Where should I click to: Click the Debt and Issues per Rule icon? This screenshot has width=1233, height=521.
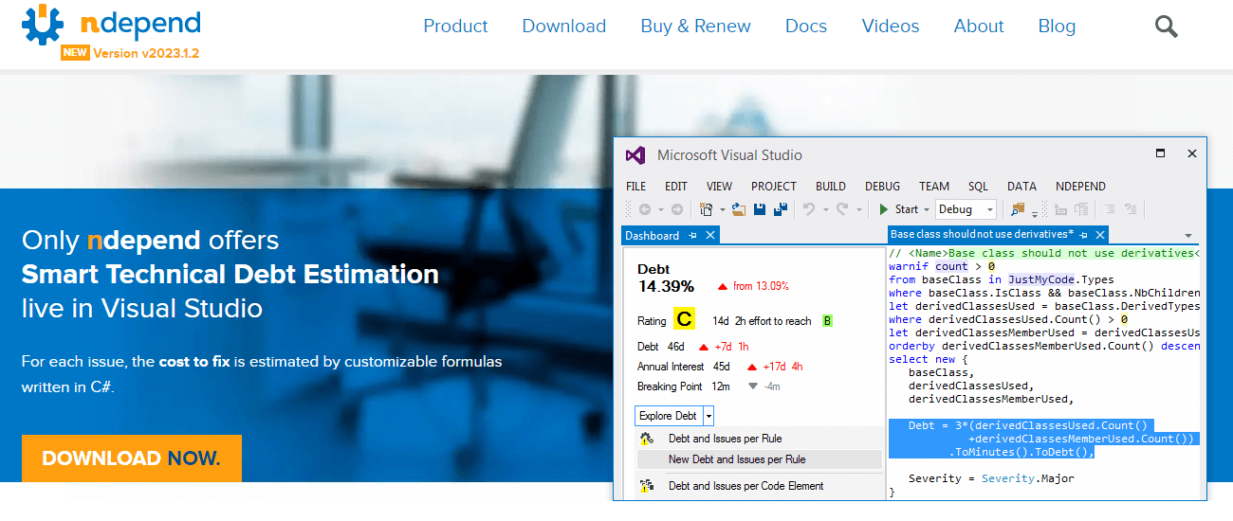pyautogui.click(x=647, y=439)
